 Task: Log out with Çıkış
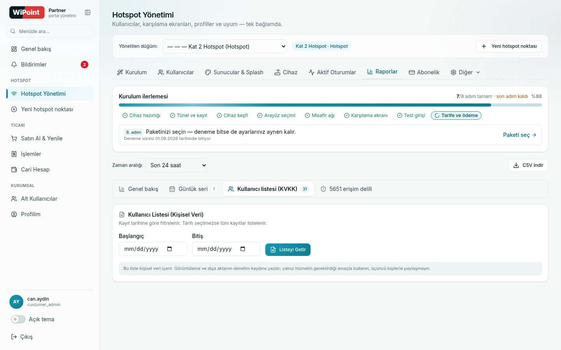click(22, 337)
